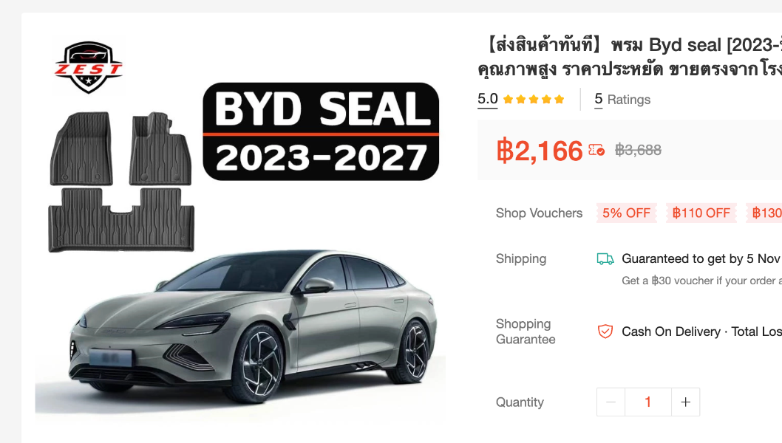Image resolution: width=782 pixels, height=443 pixels.
Task: Click the green delivery truck icon
Action: tap(605, 258)
